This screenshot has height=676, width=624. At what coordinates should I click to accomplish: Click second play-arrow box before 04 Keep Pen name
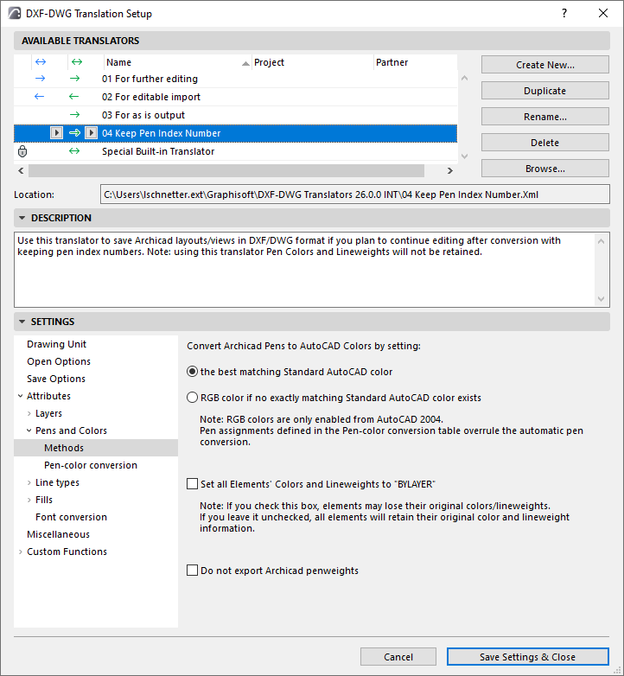[91, 133]
